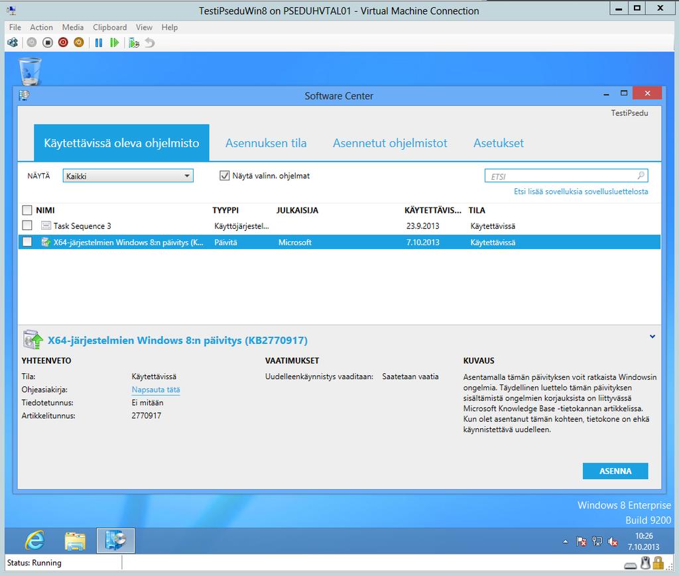Click the keyboard icon in VM status bar
The height and width of the screenshot is (576, 679).
[x=631, y=565]
